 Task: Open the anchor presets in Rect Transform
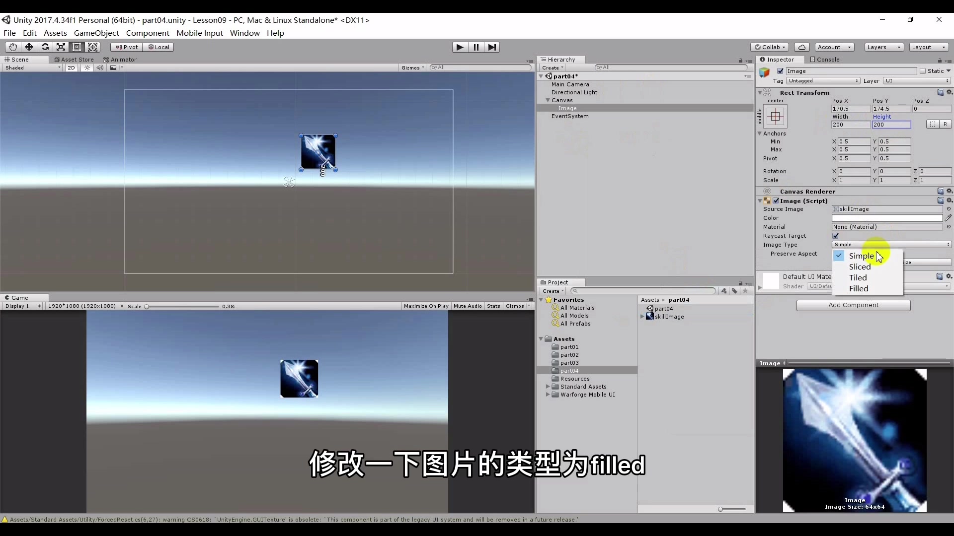click(x=775, y=117)
